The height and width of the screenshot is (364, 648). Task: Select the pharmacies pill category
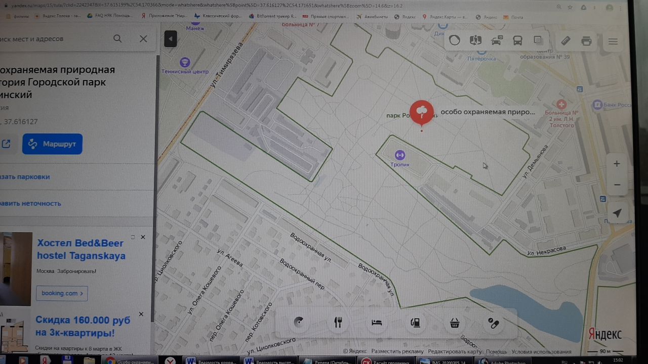(x=494, y=323)
